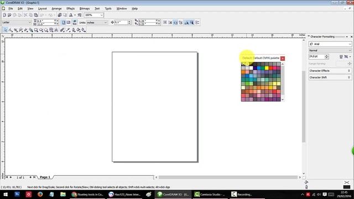This screenshot has height=199, width=354.
Task: Switch page to Portrait orientation
Action: pos(64,22)
